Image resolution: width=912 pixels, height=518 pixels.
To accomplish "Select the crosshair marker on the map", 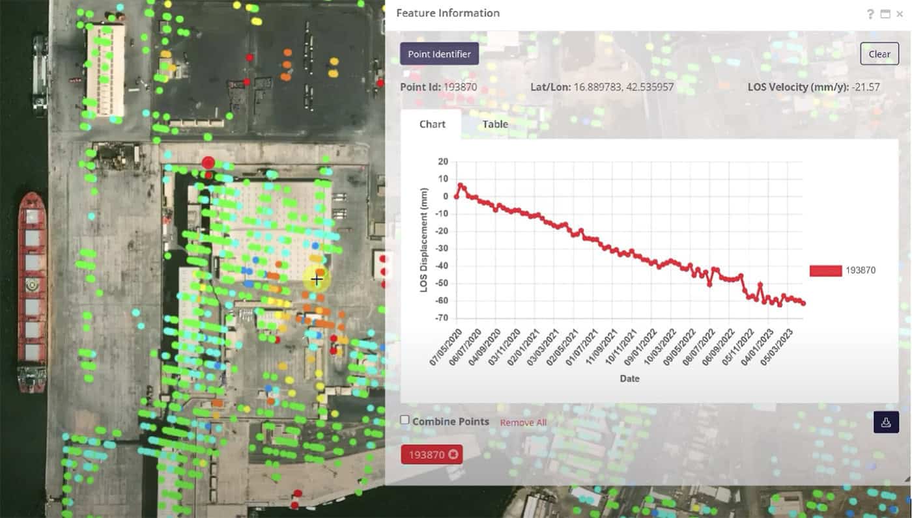I will tap(317, 279).
